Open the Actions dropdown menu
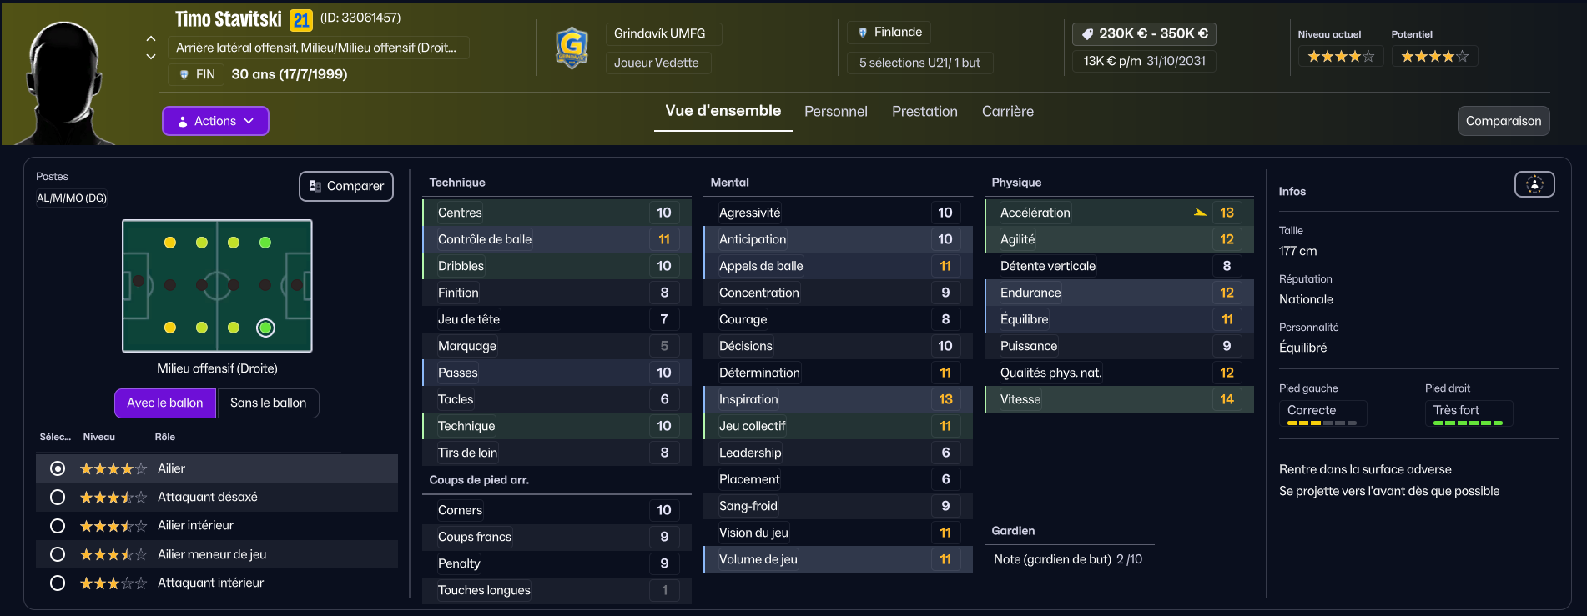The height and width of the screenshot is (616, 1587). pyautogui.click(x=215, y=121)
